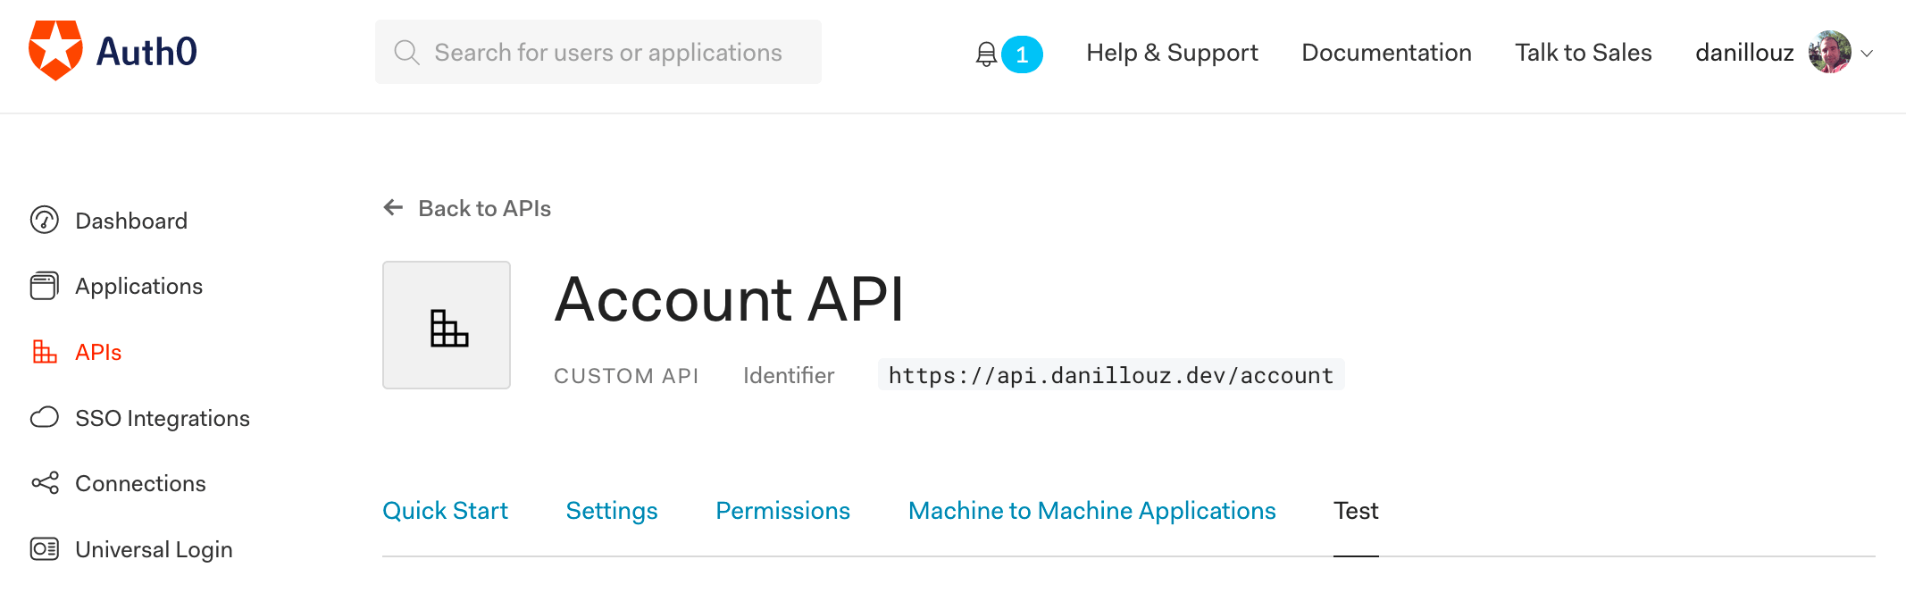Click the Applications window icon
This screenshot has width=1906, height=593.
click(45, 286)
